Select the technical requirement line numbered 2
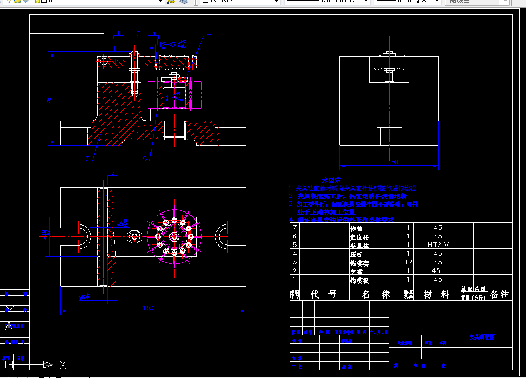This screenshot has width=526, height=378. [x=348, y=196]
